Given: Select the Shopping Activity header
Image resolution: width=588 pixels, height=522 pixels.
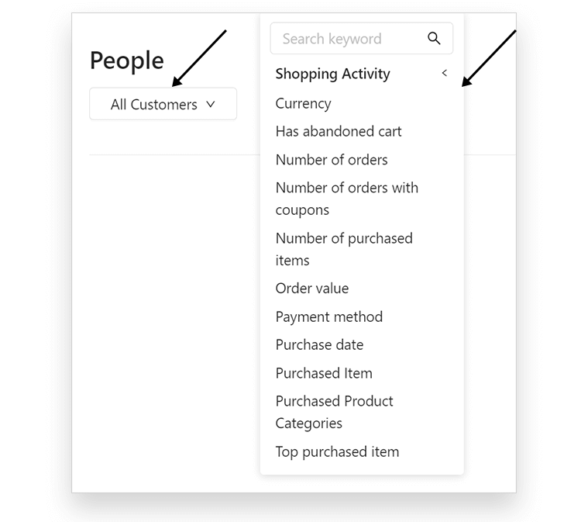Looking at the screenshot, I should 332,74.
